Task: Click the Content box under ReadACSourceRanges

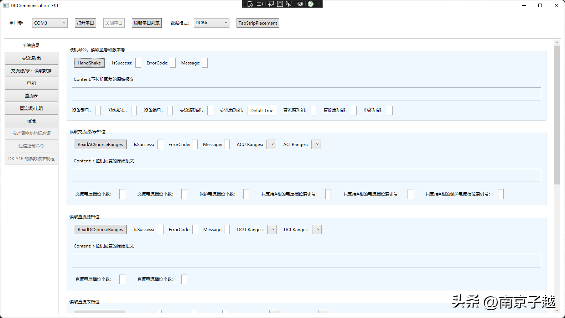Action: (x=306, y=176)
